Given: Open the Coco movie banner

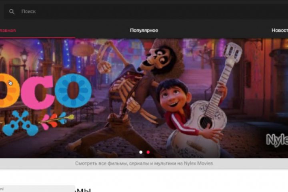Looking at the screenshot, I should coord(144,98).
